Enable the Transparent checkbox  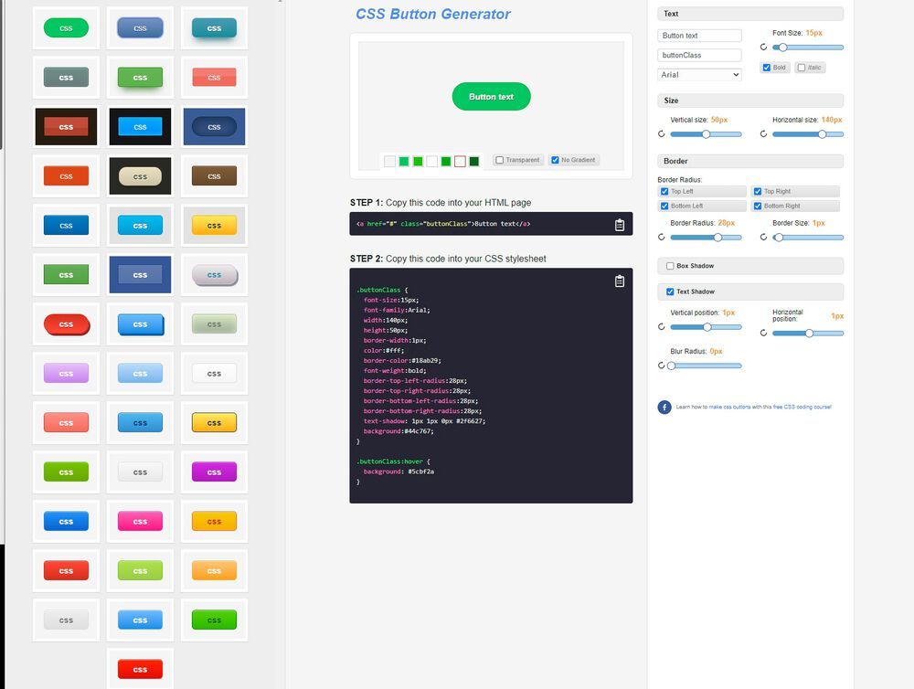click(499, 160)
